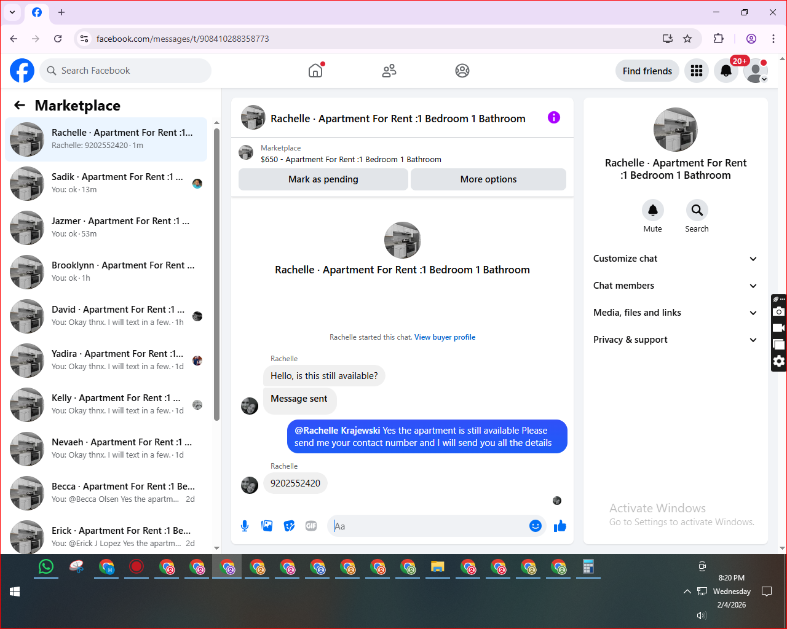
Task: Open the install app icon in address bar
Action: click(668, 39)
